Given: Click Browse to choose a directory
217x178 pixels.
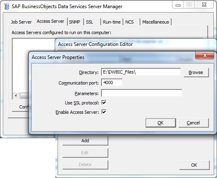Looking at the screenshot, I should [196, 72].
